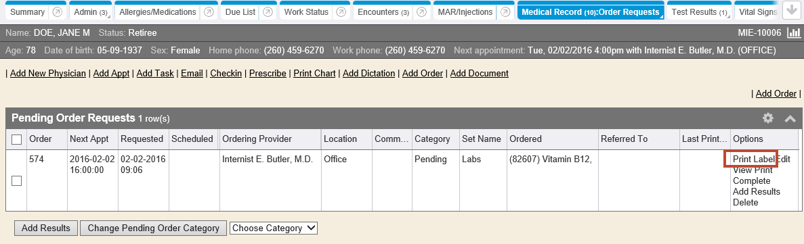Click the Print Label option link
The height and width of the screenshot is (244, 804).
754,159
